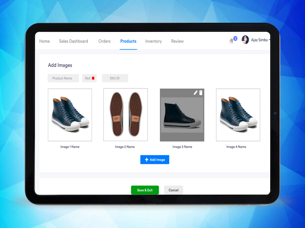305x228 pixels.
Task: Open the Inventory tab
Action: [153, 41]
